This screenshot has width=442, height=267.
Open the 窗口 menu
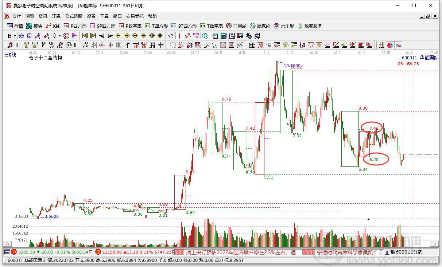(117, 16)
